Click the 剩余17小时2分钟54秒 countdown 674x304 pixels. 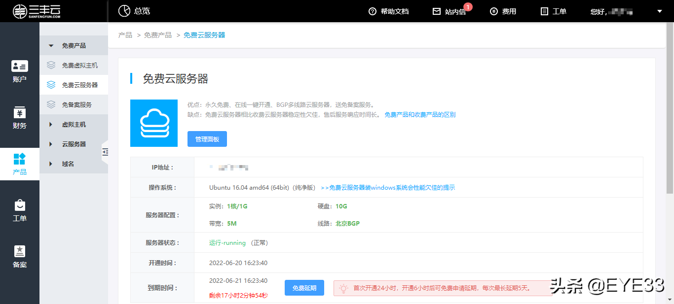pyautogui.click(x=238, y=296)
